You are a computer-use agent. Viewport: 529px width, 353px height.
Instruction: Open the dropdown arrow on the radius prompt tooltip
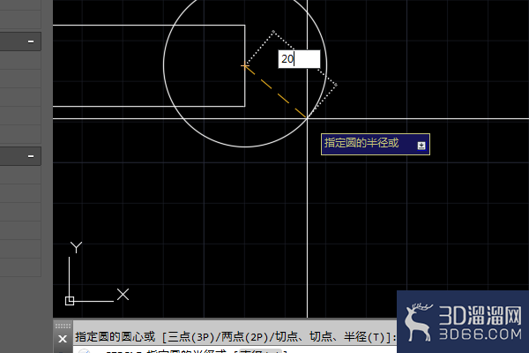(x=421, y=146)
